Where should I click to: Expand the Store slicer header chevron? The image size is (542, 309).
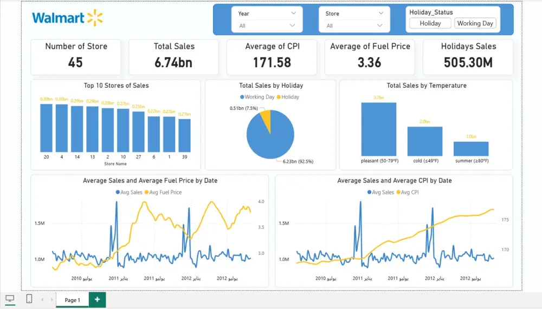pos(381,13)
